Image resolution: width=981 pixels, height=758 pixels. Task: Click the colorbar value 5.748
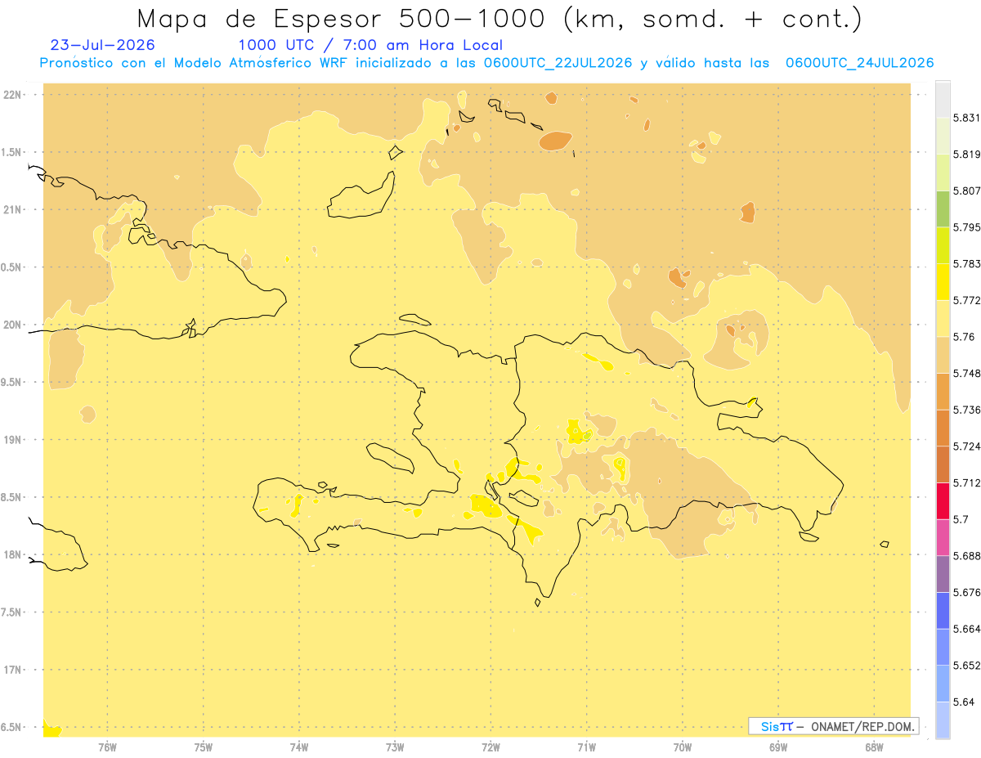pos(966,374)
